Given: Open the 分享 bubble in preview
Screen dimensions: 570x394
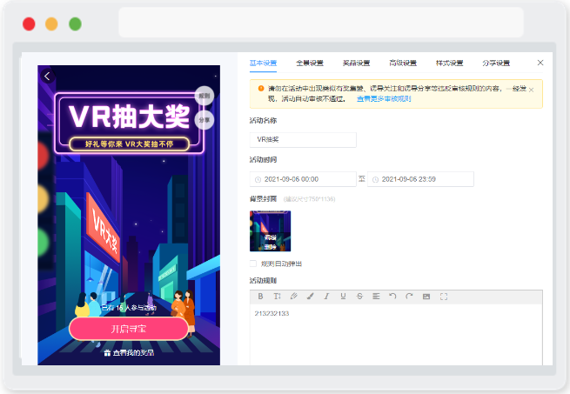Looking at the screenshot, I should click(x=205, y=120).
